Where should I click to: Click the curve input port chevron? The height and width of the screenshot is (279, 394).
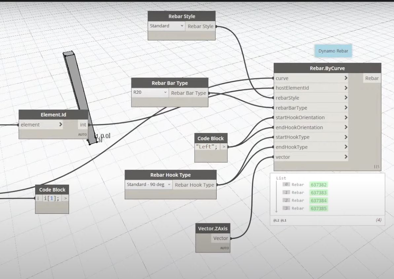click(346, 78)
